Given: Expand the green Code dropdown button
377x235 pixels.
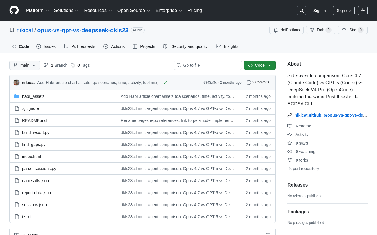Looking at the screenshot, I should (260, 65).
